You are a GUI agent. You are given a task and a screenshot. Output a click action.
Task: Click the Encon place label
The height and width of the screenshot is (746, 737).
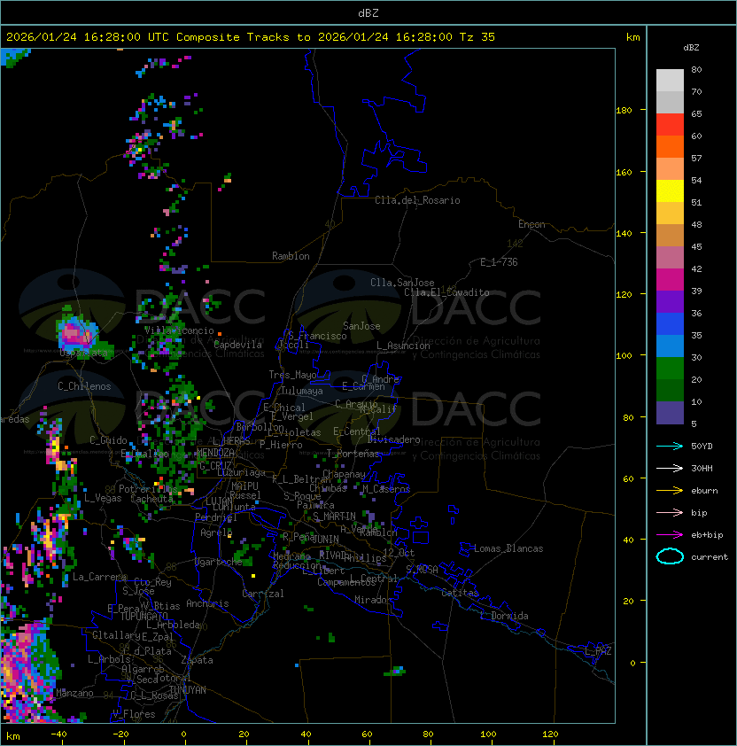531,224
